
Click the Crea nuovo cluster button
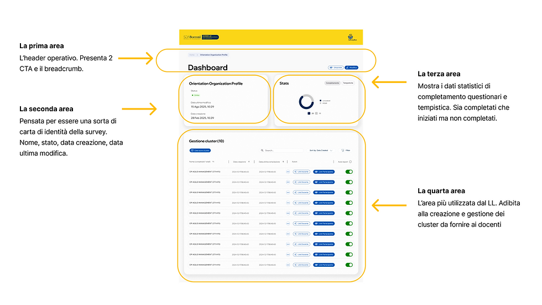(x=200, y=151)
